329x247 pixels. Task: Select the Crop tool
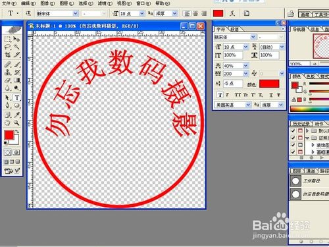click(x=8, y=55)
